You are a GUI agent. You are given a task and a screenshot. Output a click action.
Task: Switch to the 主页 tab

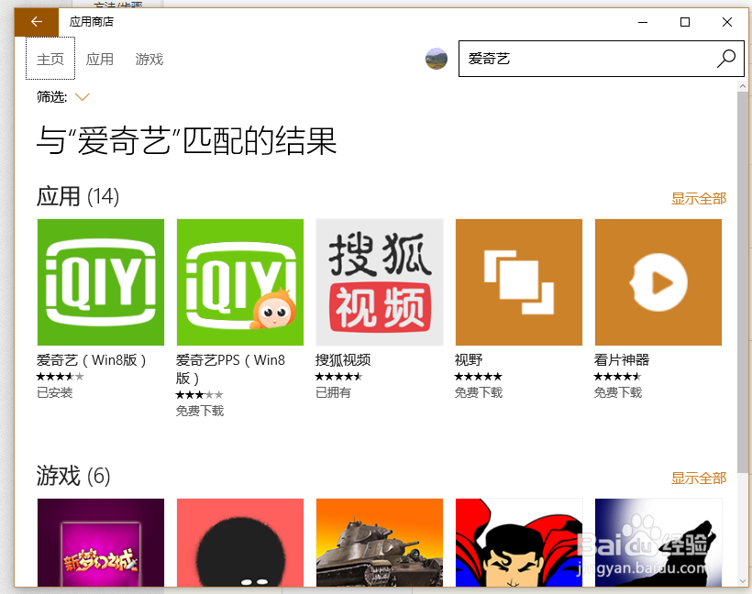pos(50,59)
